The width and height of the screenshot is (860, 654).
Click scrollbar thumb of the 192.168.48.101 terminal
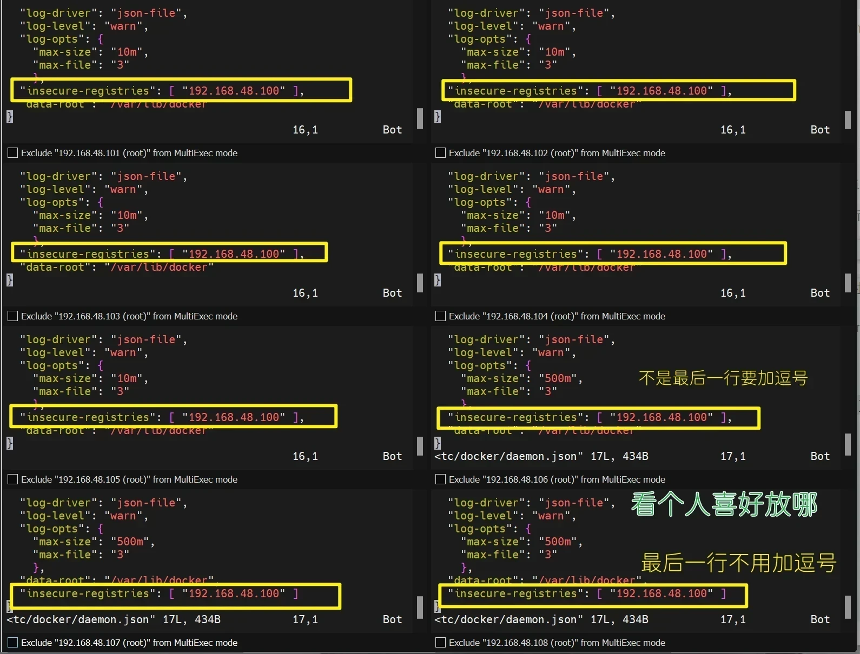(420, 118)
